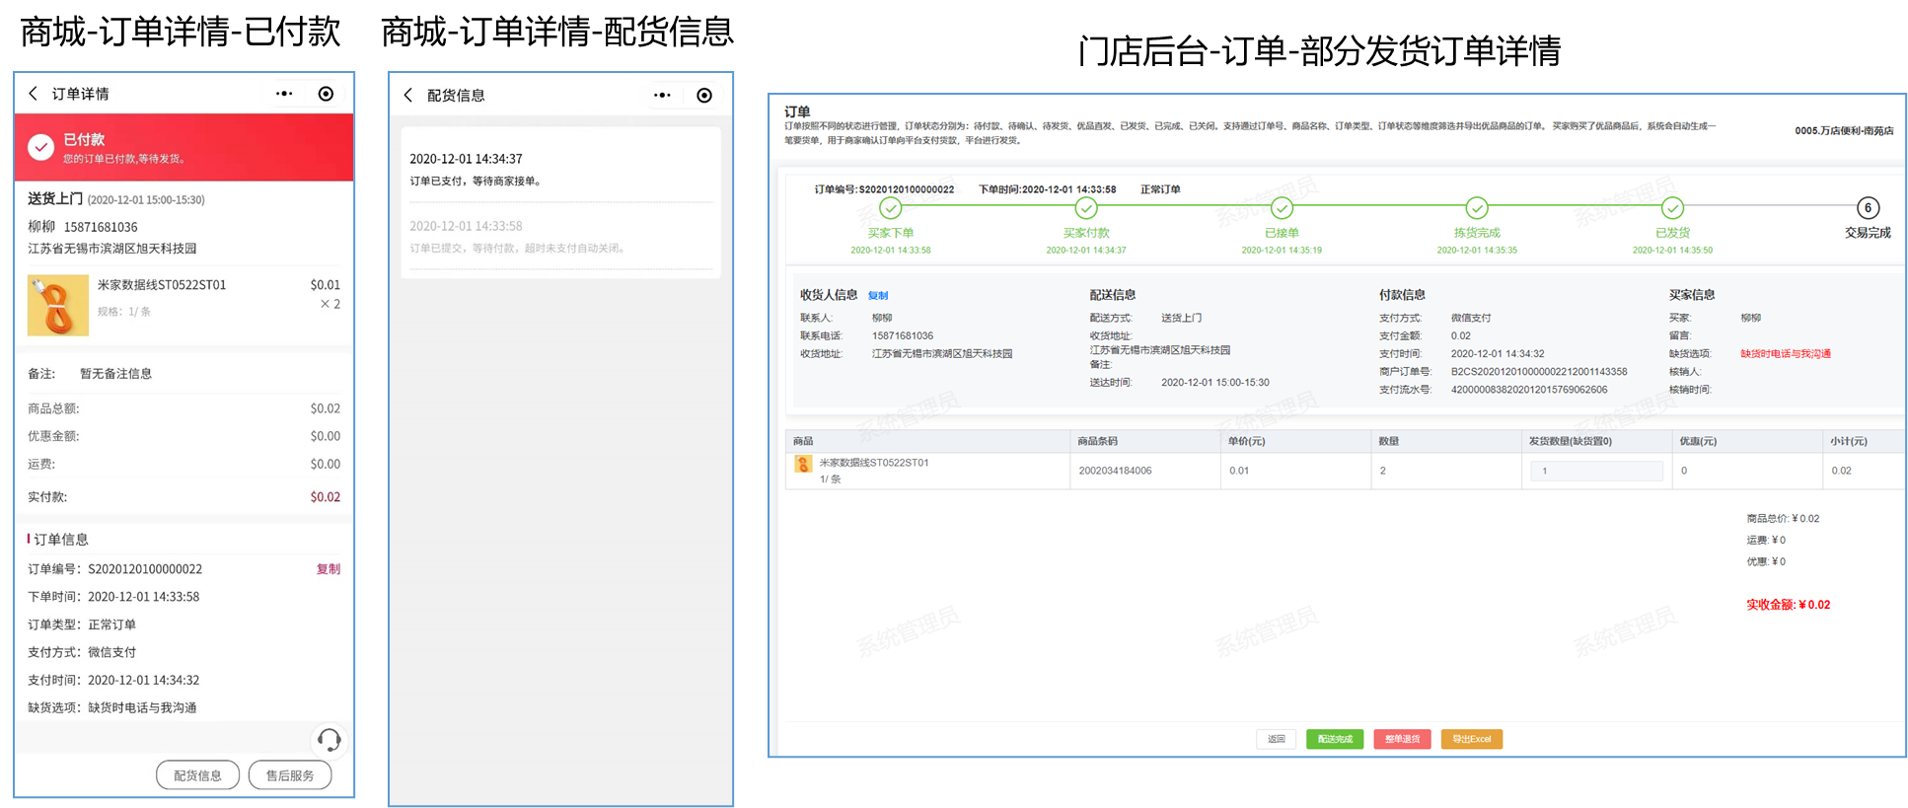Image resolution: width=1908 pixels, height=808 pixels.
Task: Click the red 实收金额: ¥0.02 total
Action: [x=1788, y=605]
